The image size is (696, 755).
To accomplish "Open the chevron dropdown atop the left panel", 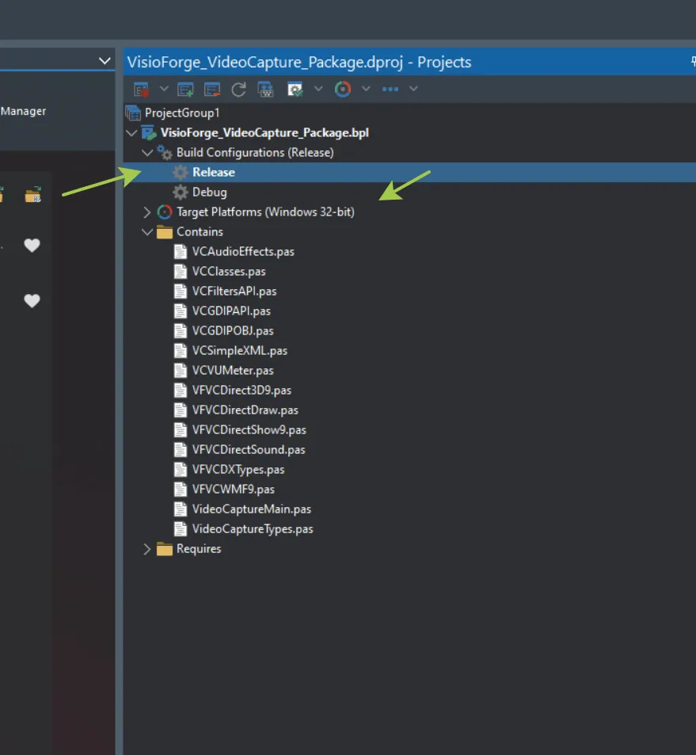I will coord(104,60).
